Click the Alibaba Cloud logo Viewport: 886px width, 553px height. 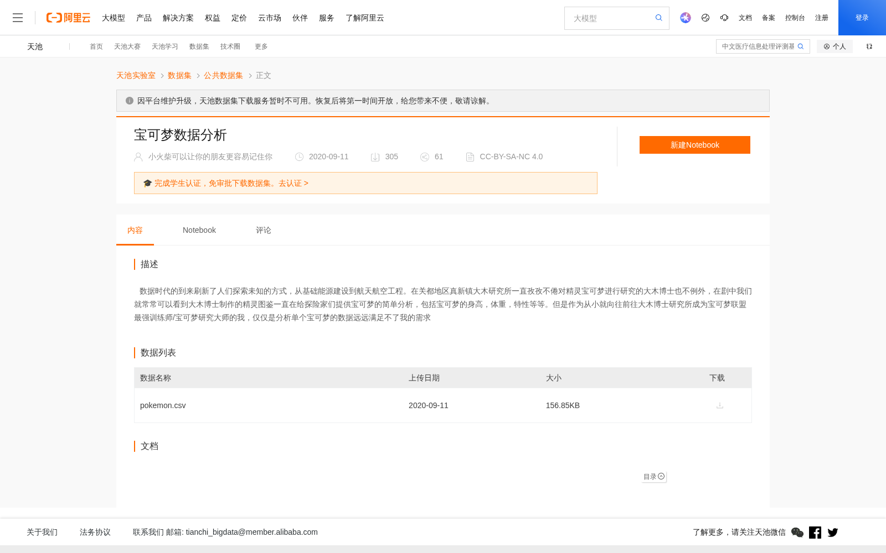68,18
